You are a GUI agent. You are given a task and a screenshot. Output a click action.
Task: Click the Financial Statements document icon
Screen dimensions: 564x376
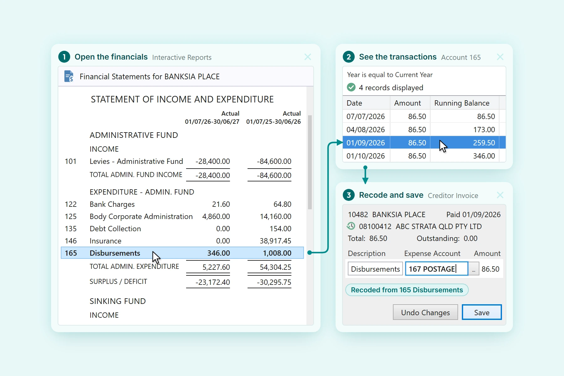click(x=69, y=76)
